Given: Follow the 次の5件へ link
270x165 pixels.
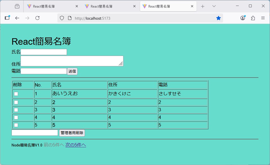Looking at the screenshot, I should [x=76, y=145].
